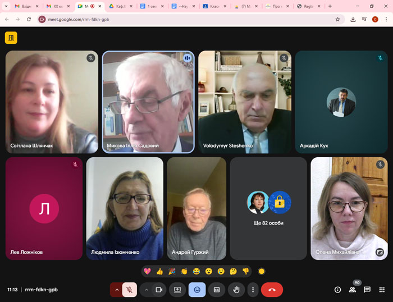Viewport: 393px width, 302px height.
Task: Click the "Ще 82 особи" participants tile
Action: pos(268,208)
